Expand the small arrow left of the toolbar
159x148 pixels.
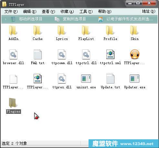[5, 19]
